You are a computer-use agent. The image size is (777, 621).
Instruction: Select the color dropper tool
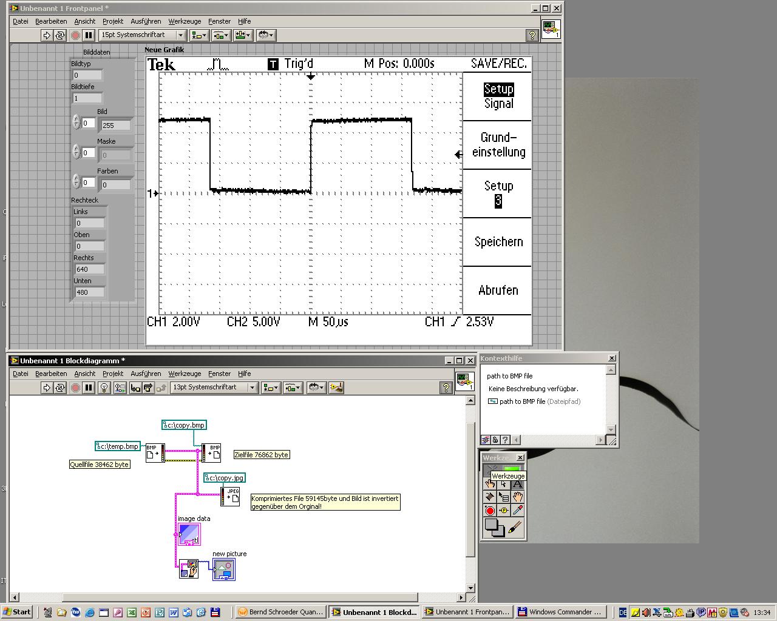[517, 511]
